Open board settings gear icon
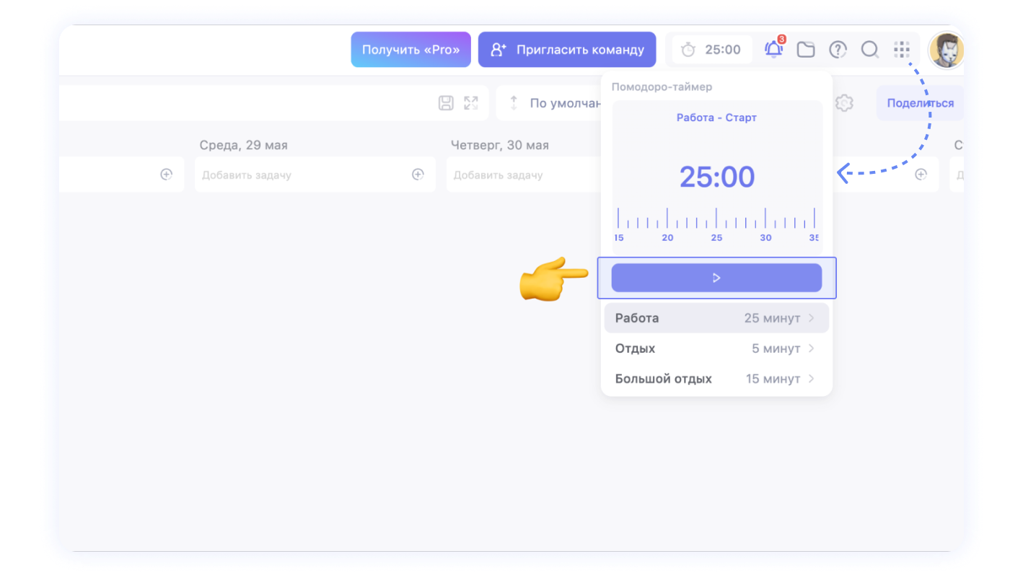Screen dimensions: 1023x577 point(844,103)
